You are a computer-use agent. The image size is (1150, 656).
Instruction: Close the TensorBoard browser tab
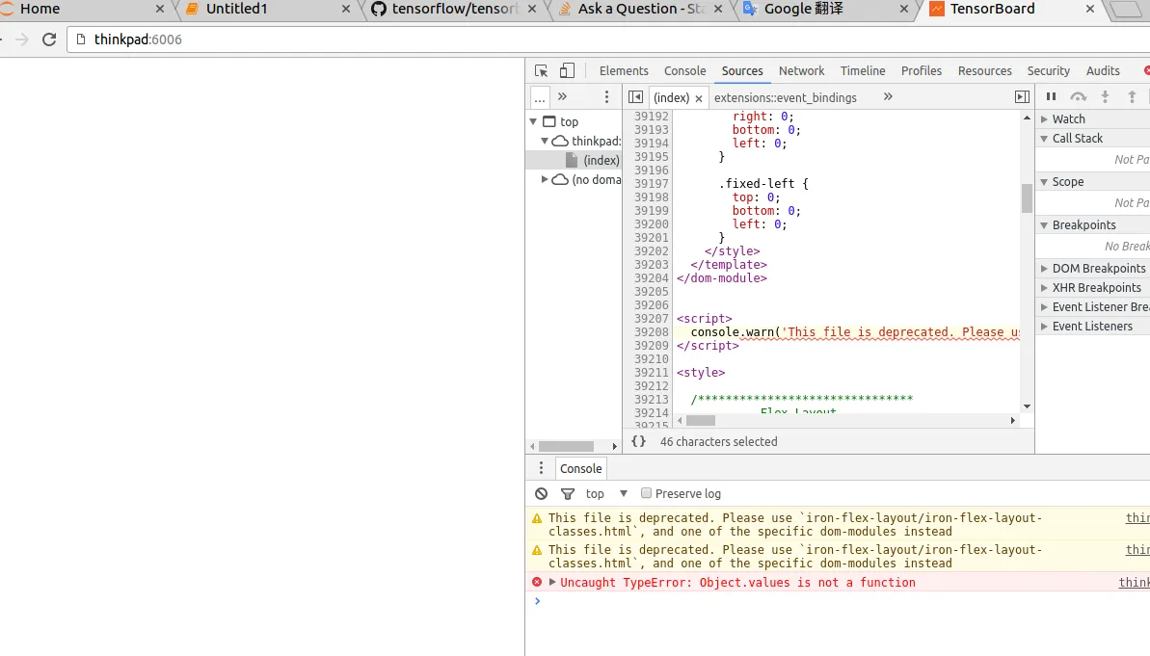point(1090,9)
